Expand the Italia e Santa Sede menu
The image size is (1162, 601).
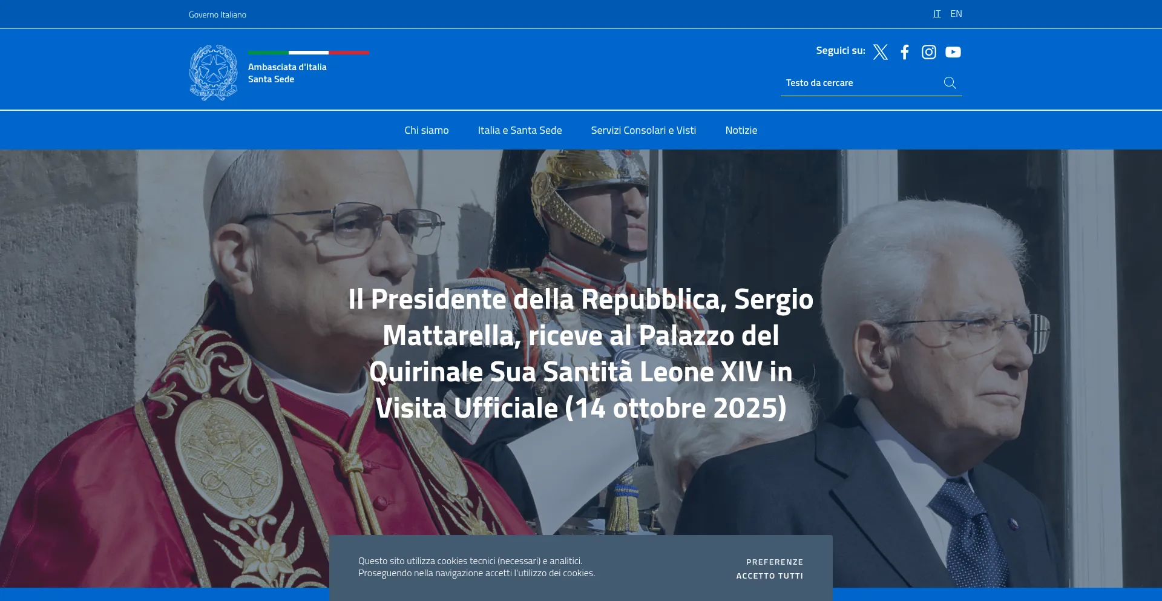(520, 130)
